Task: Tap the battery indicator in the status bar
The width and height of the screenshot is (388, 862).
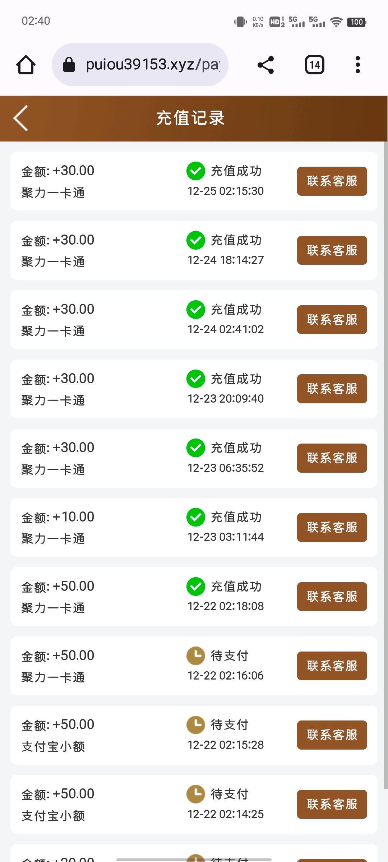Action: point(356,22)
